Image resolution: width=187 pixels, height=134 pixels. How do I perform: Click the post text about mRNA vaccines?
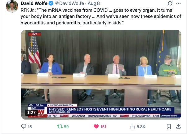click(x=101, y=16)
